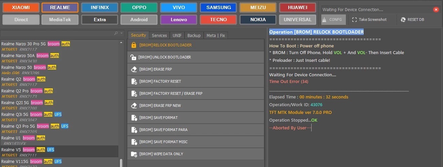Run [BROM] WIPE DATA ONLY operation
The height and width of the screenshot is (167, 443).
(x=196, y=154)
